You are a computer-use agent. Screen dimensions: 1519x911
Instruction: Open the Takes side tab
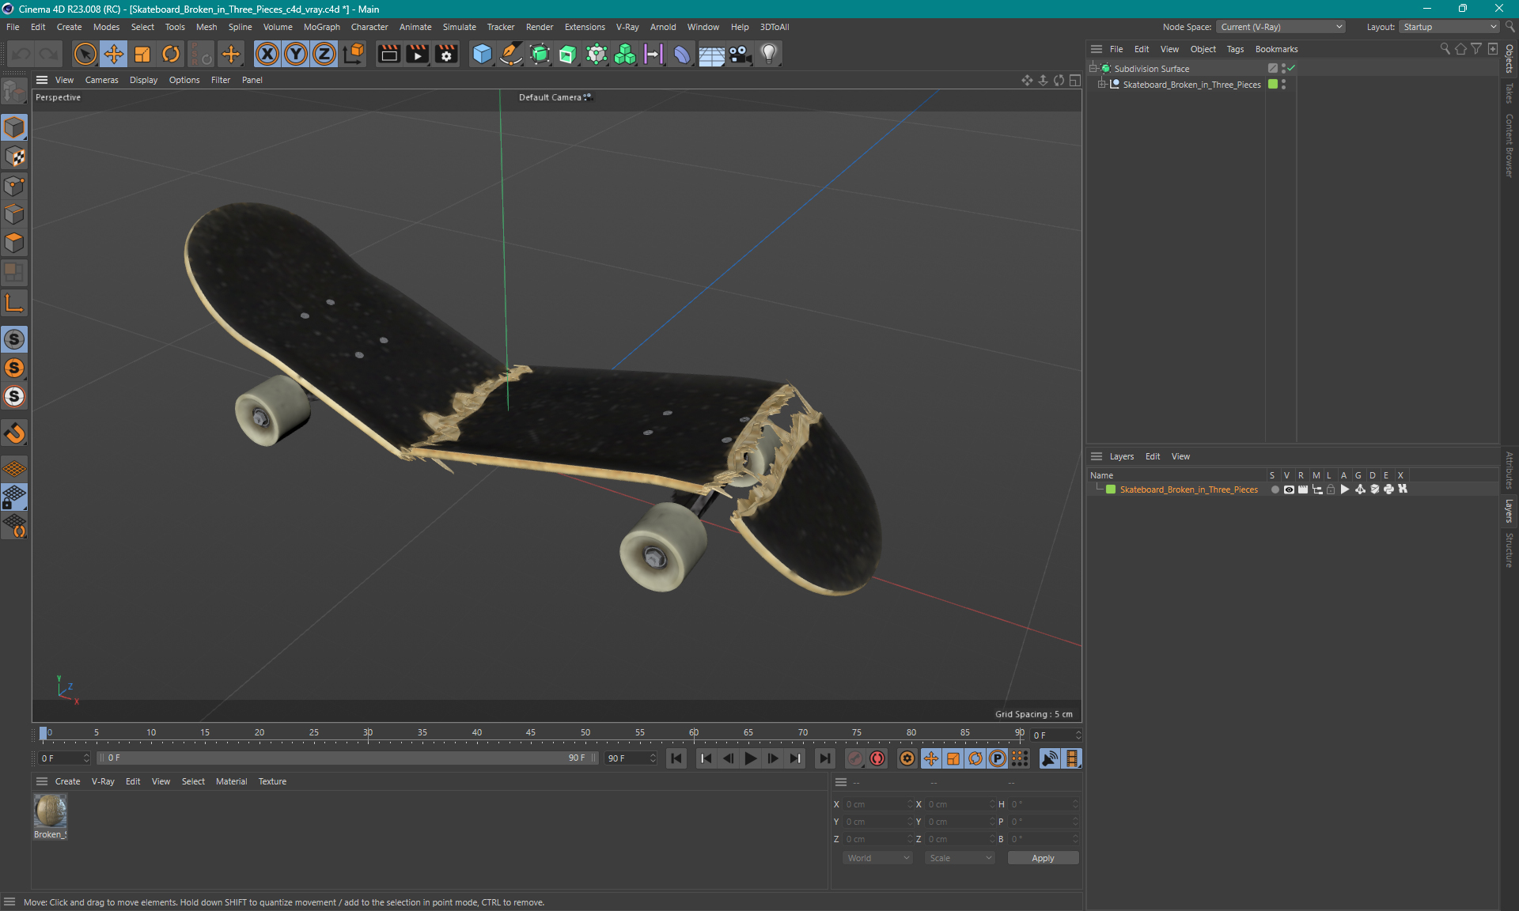click(x=1510, y=93)
